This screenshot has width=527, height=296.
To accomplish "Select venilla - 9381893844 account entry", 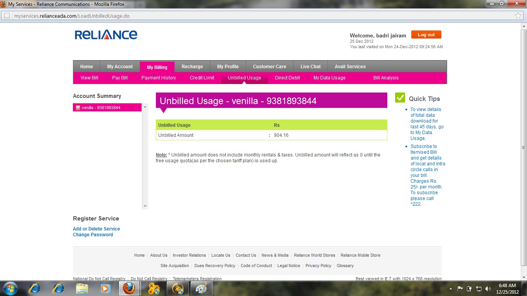I will (x=107, y=108).
